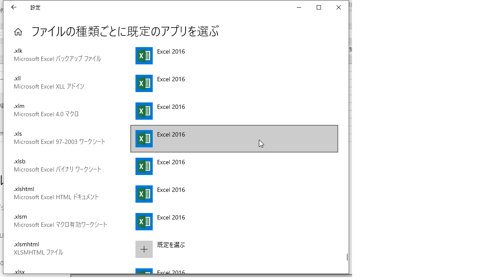Click the back arrow in Settings title bar
The width and height of the screenshot is (497, 280).
click(x=14, y=7)
